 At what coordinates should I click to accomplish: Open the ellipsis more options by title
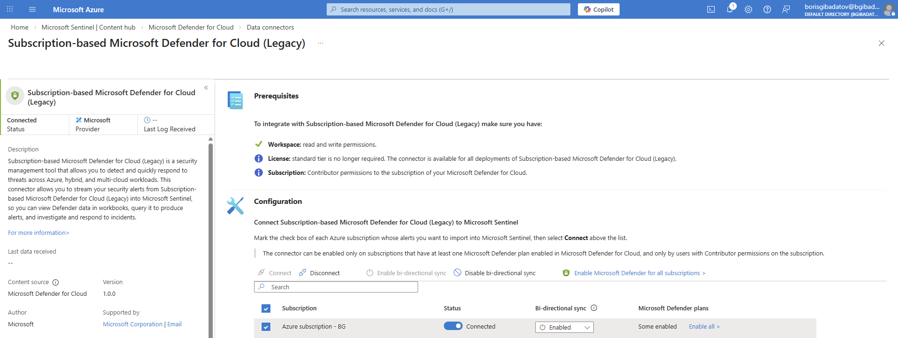[321, 43]
